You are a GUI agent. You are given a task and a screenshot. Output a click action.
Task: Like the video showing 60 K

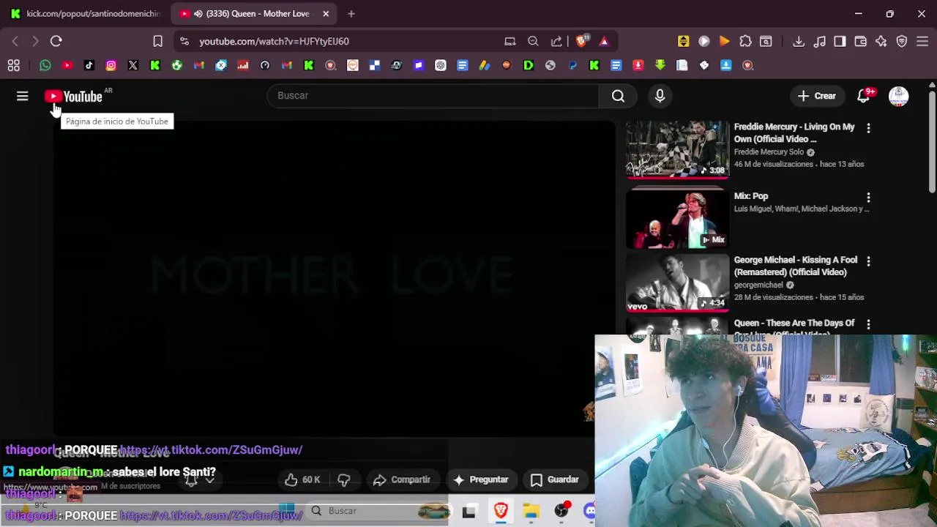coord(302,479)
